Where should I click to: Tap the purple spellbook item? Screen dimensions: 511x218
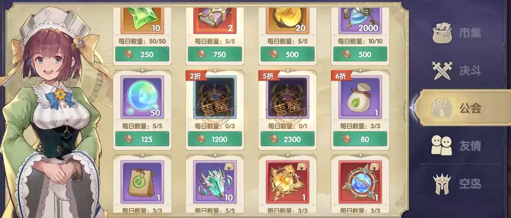coord(215,20)
